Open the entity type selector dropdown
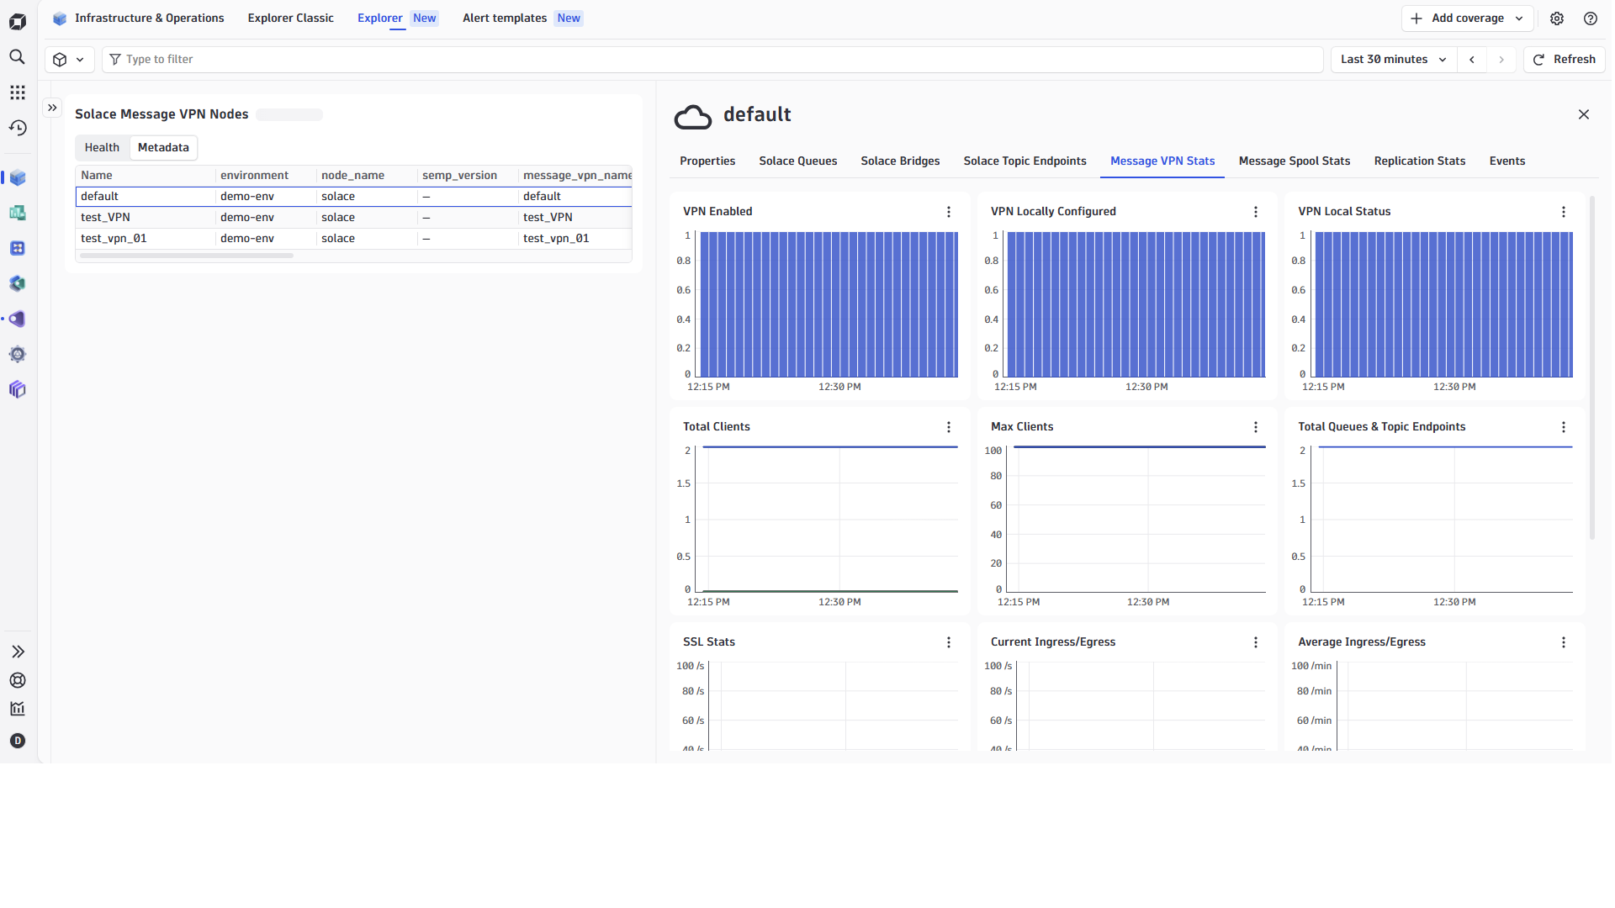The image size is (1615, 908). (69, 60)
